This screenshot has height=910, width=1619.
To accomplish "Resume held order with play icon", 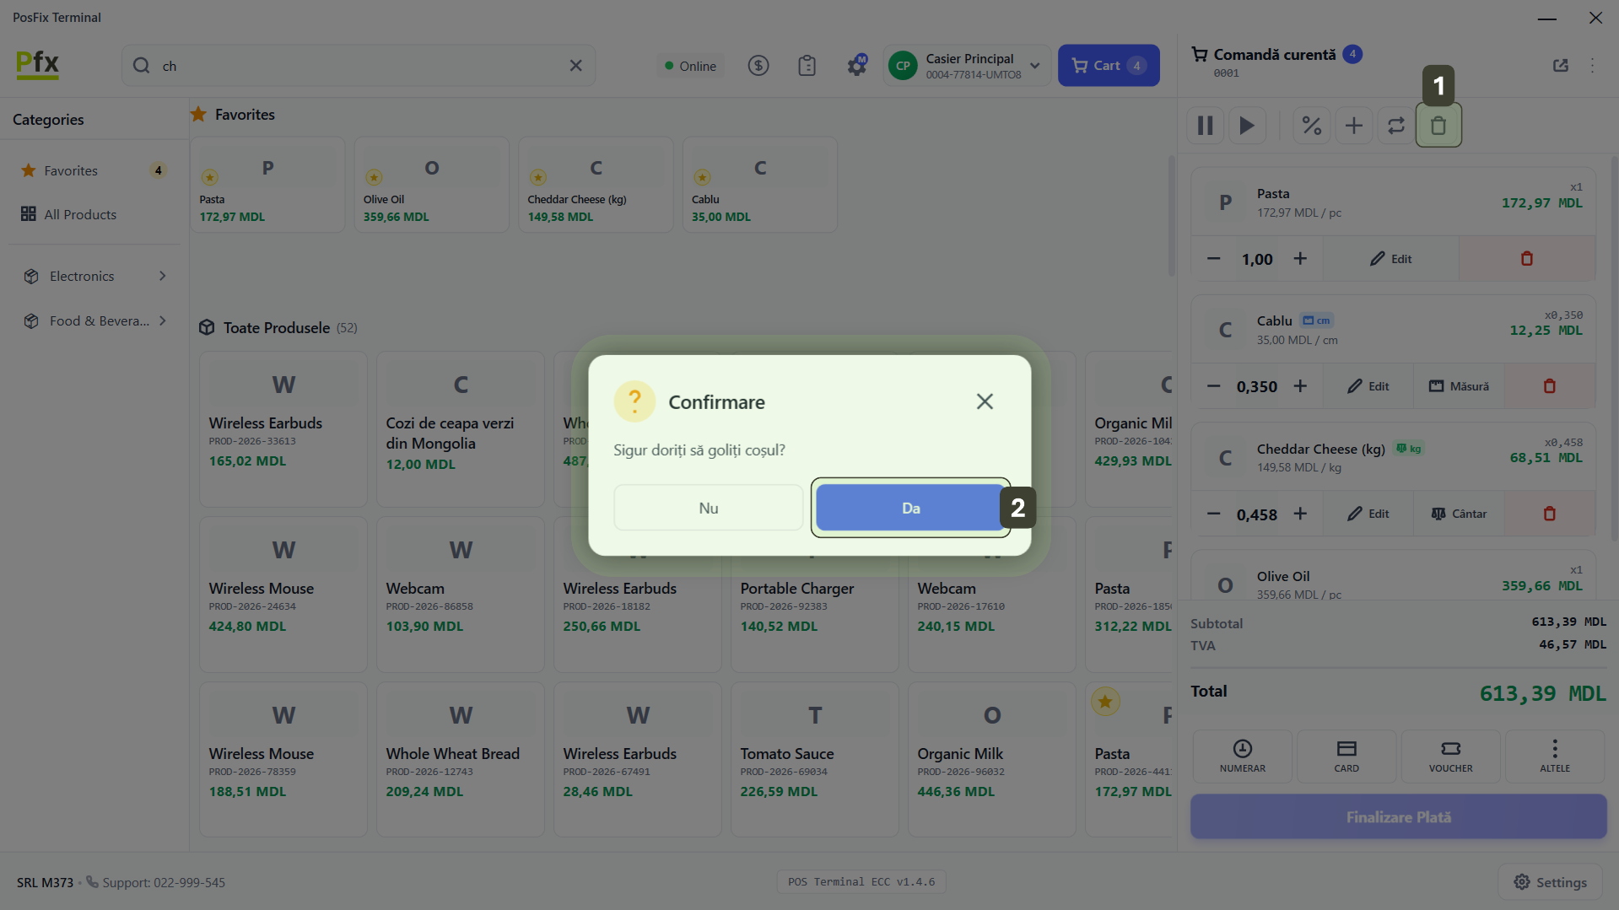I will click(1247, 126).
